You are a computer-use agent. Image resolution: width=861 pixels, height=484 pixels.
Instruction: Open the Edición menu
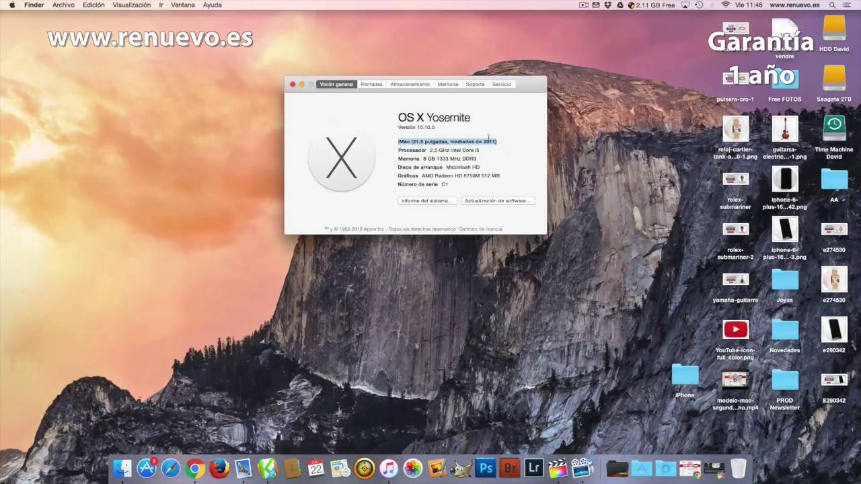[93, 5]
